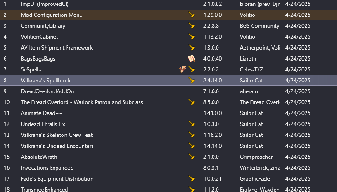Click the yellow tool icon next to VolitionCabinet
The image size is (337, 192).
(192, 37)
